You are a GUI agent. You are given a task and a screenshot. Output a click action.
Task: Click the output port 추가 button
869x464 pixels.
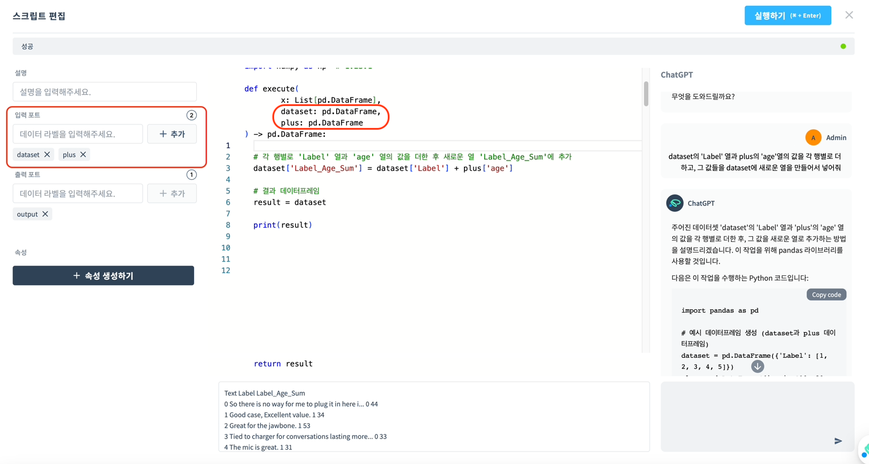tap(172, 193)
